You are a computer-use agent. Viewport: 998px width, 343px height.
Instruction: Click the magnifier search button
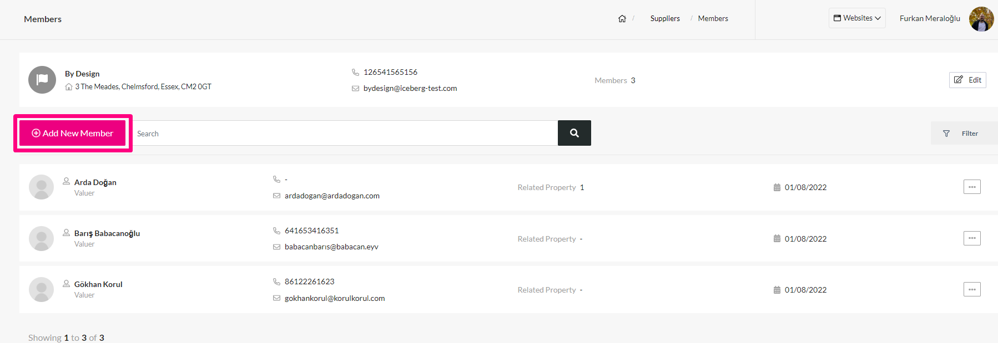[574, 133]
